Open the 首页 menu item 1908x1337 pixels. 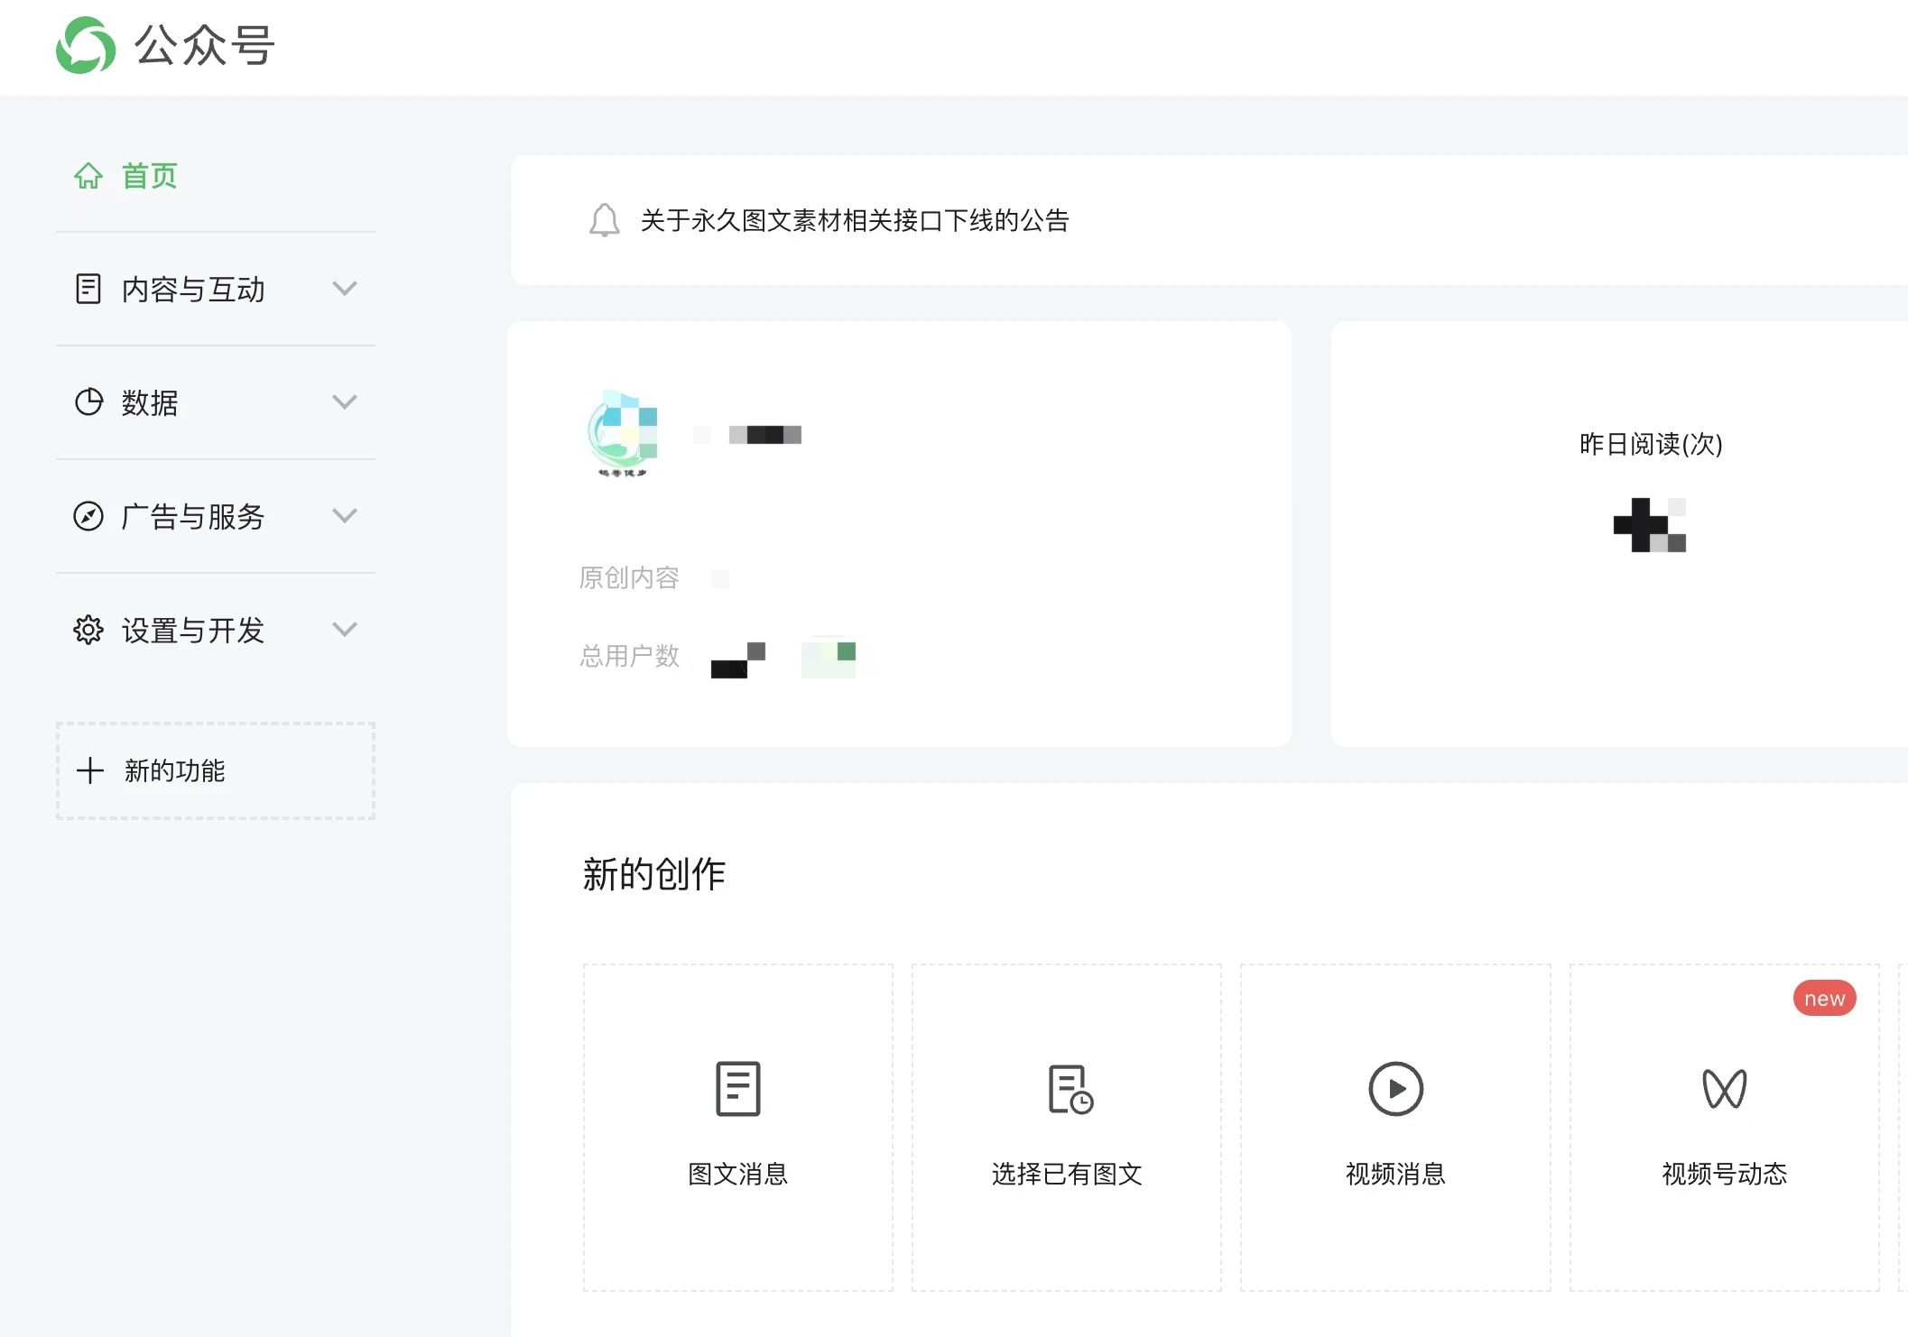tap(149, 176)
